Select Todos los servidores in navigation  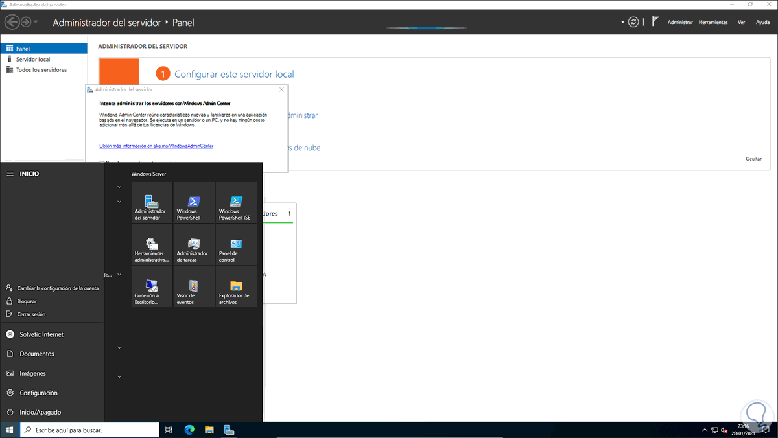click(x=43, y=69)
